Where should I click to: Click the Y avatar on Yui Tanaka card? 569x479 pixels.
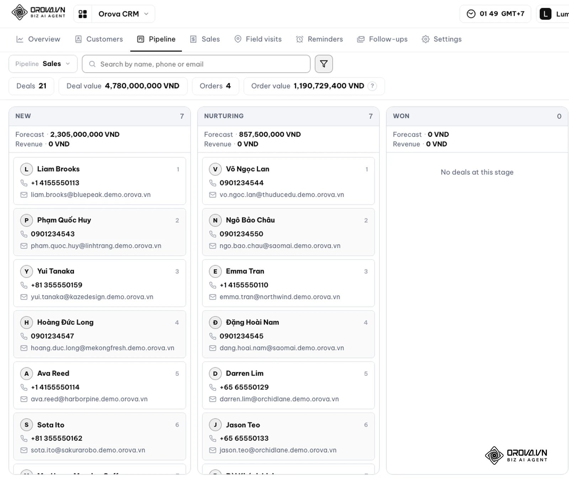pos(26,271)
